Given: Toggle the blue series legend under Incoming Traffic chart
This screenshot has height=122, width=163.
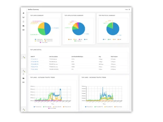Looking at the screenshot, I should tap(89, 107).
